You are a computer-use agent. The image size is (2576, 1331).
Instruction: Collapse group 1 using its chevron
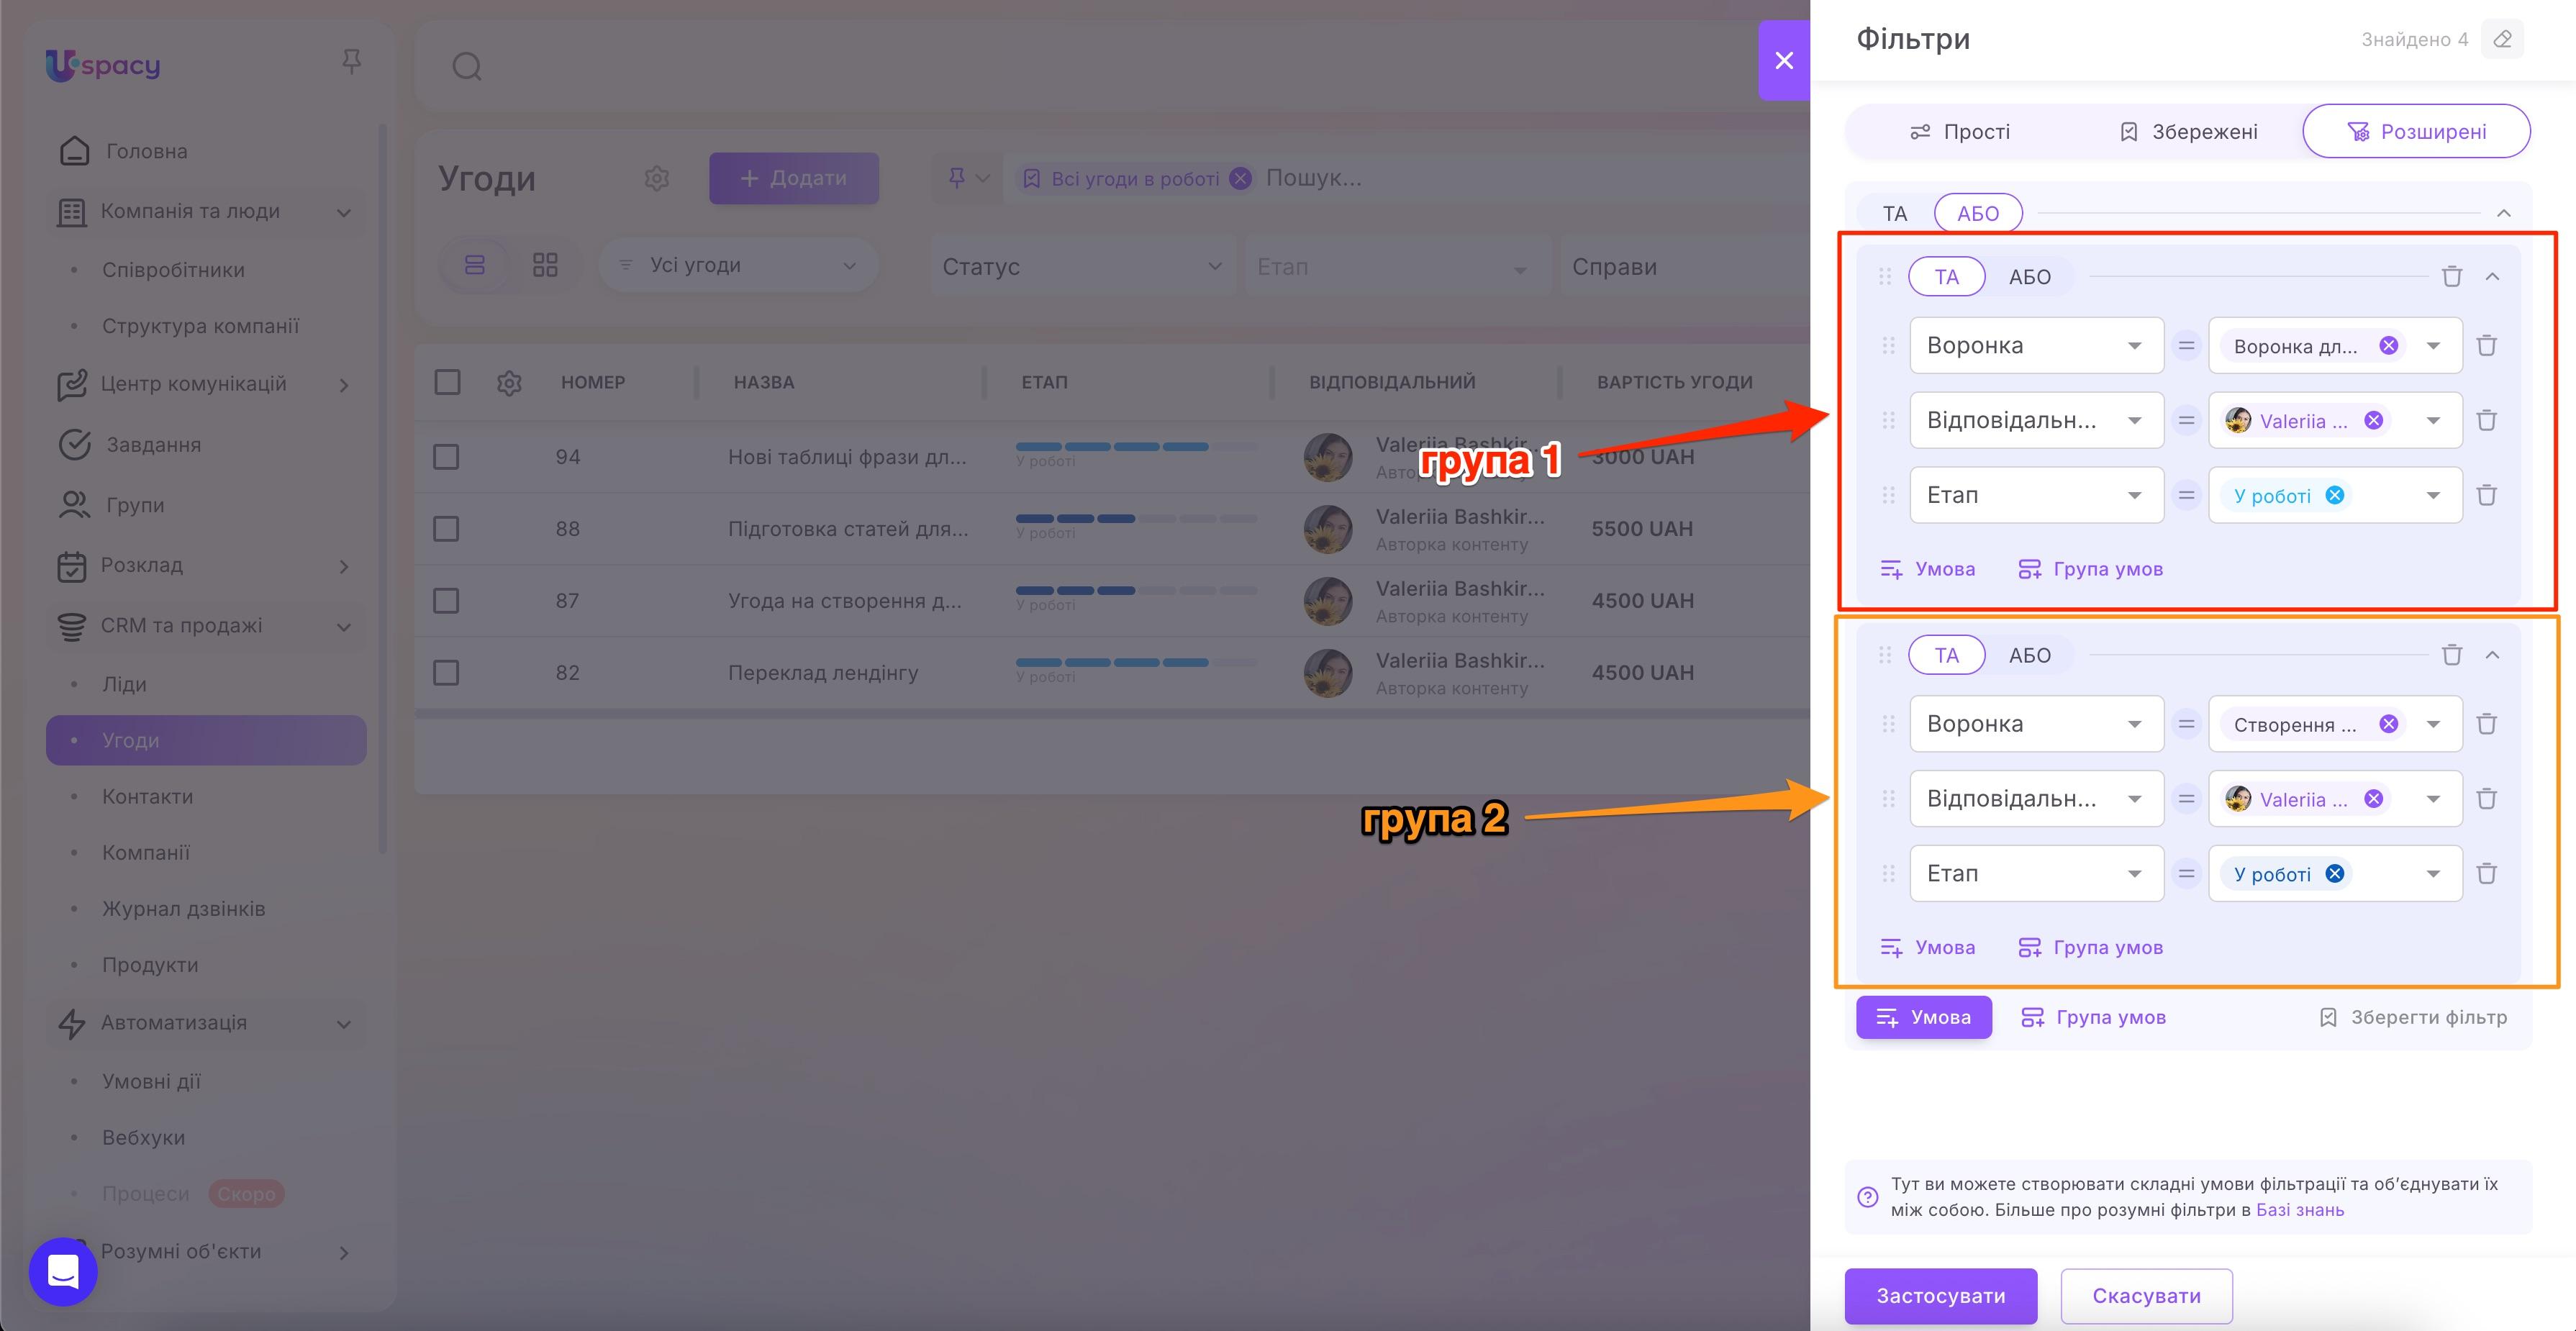pyautogui.click(x=2492, y=276)
